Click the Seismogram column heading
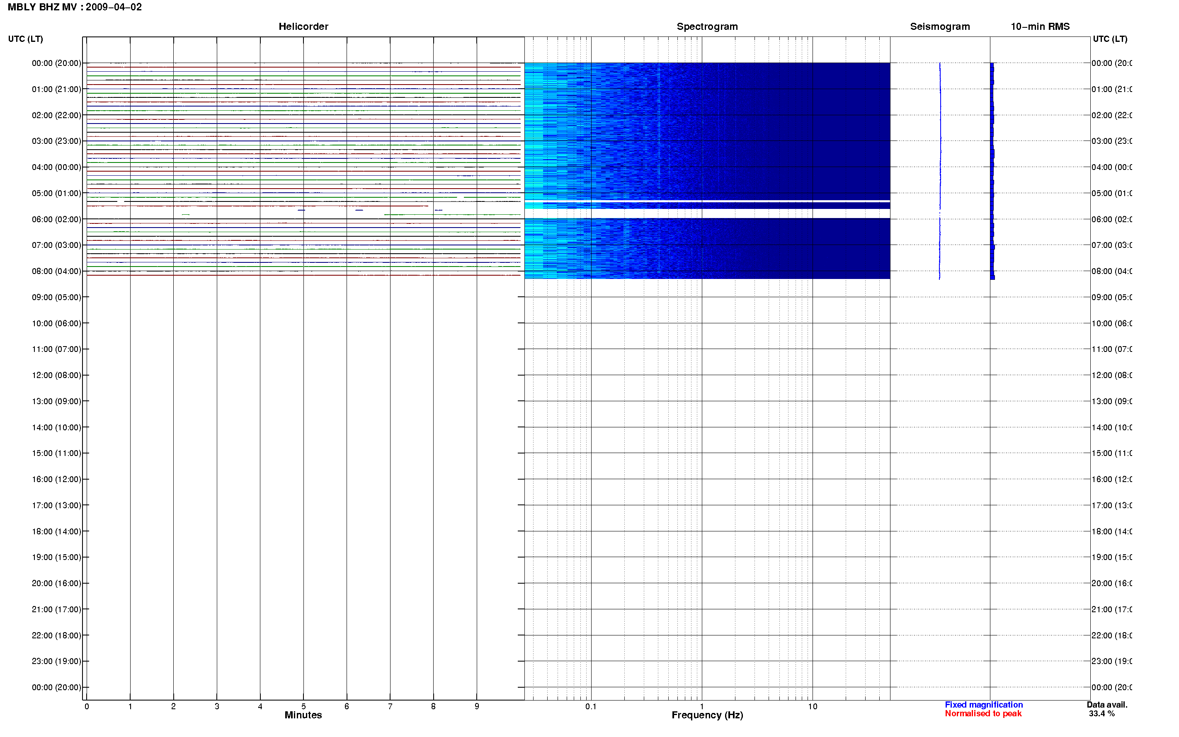Screen dimensions: 1179x737 pyautogui.click(x=940, y=27)
